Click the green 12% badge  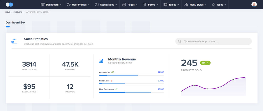point(205,63)
